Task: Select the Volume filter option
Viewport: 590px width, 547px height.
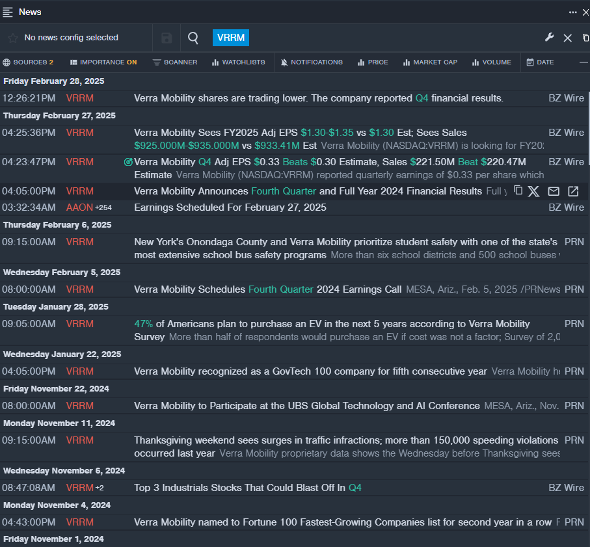Action: coord(491,62)
